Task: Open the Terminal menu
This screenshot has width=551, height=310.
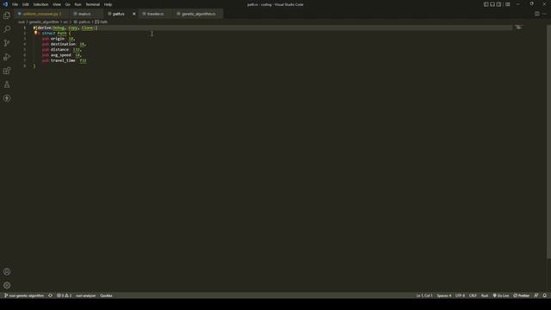Action: 93,4
